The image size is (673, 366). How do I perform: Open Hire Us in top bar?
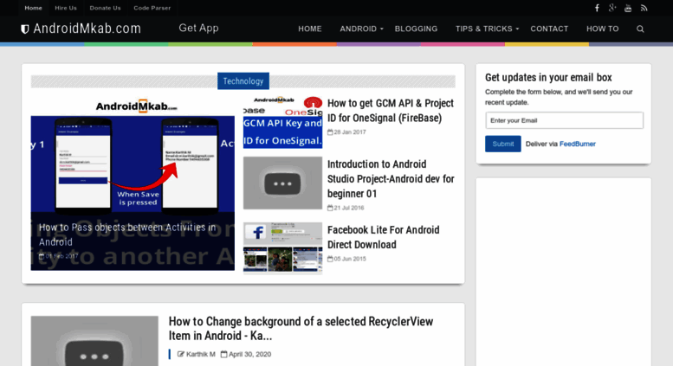(x=66, y=8)
